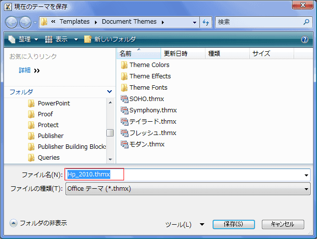Click the 保存(S) save button
Image resolution: width=317 pixels, height=239 pixels.
click(233, 224)
